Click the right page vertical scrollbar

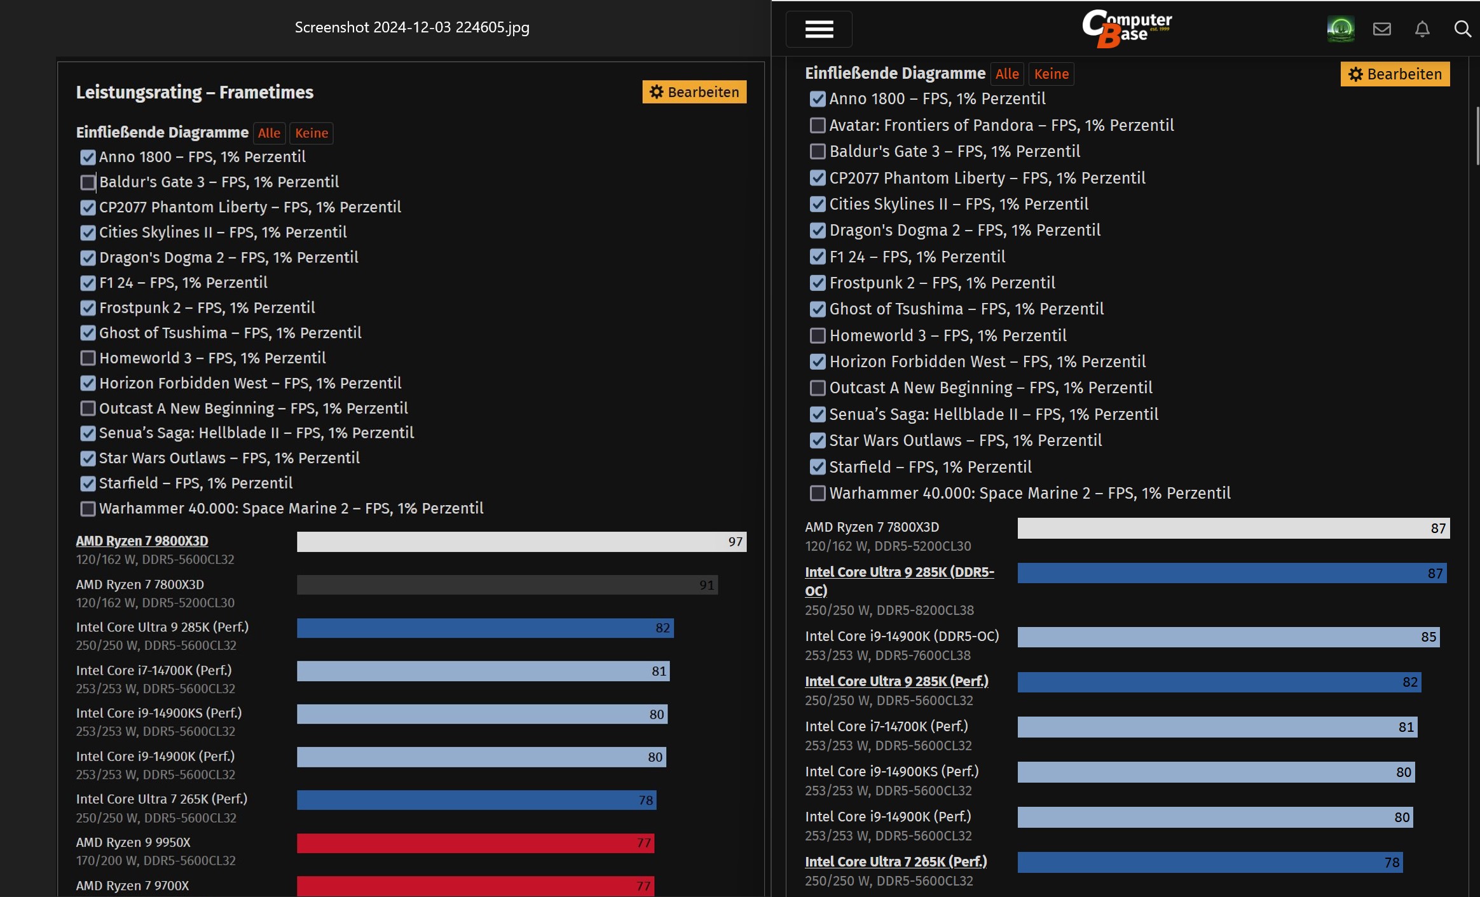(x=1477, y=137)
